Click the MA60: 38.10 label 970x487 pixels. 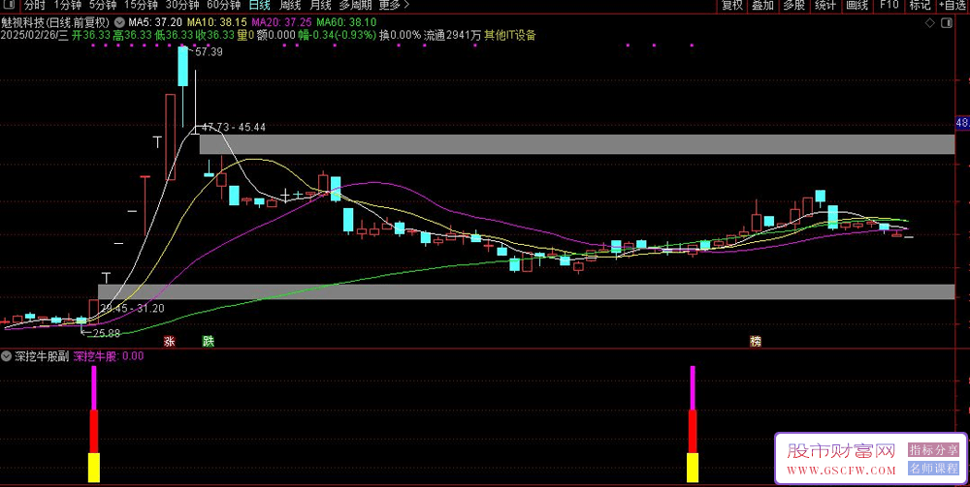346,24
